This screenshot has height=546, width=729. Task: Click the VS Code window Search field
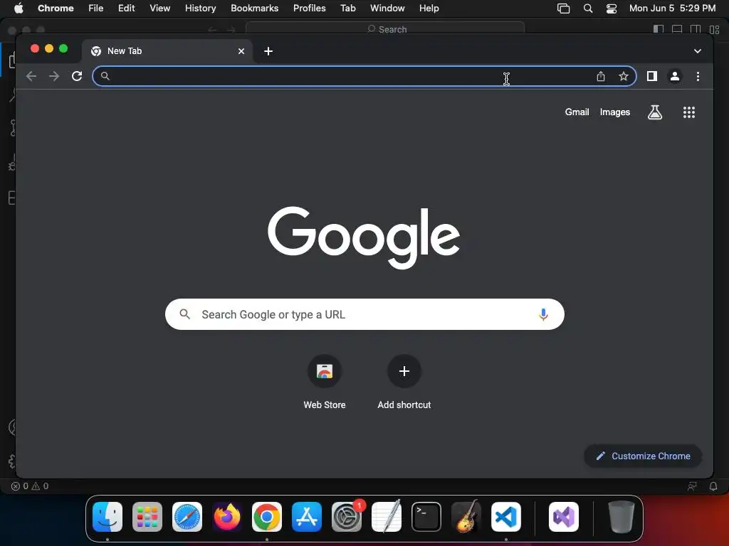[x=385, y=28]
